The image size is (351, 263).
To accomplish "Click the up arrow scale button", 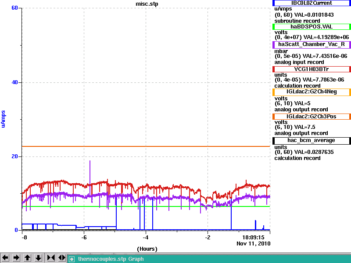I will coord(28,258).
